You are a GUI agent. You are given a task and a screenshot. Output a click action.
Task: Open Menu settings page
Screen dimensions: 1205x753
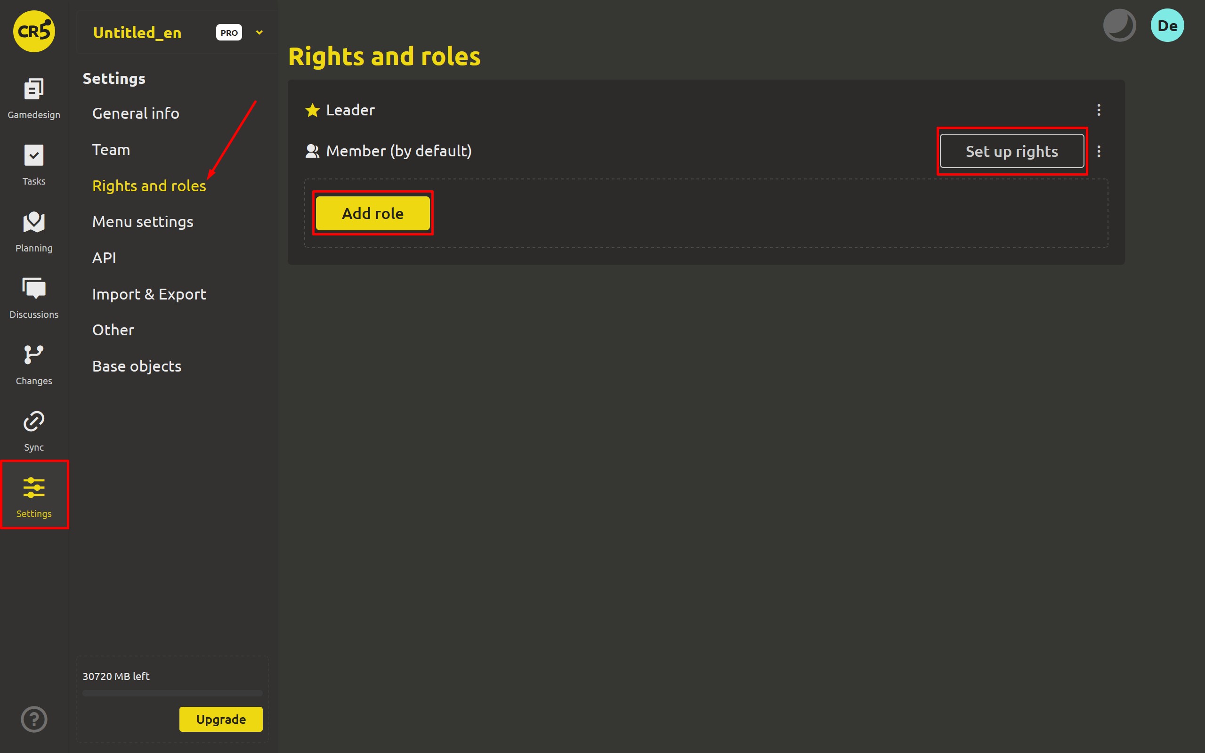click(x=142, y=222)
